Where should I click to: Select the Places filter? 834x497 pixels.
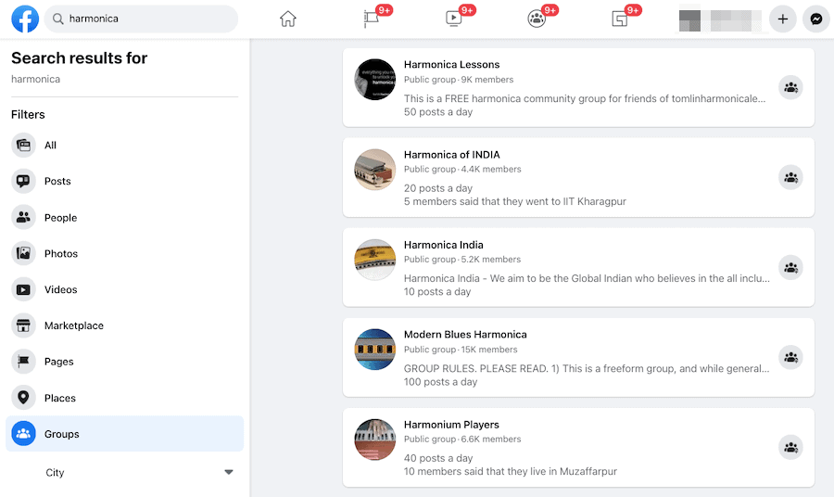(60, 398)
